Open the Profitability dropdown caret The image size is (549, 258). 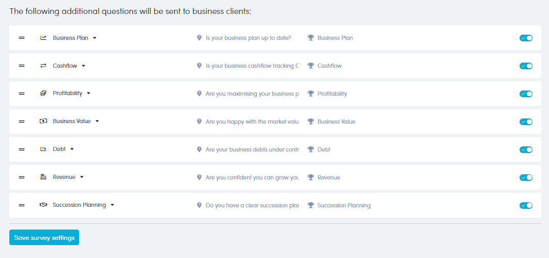tap(88, 94)
